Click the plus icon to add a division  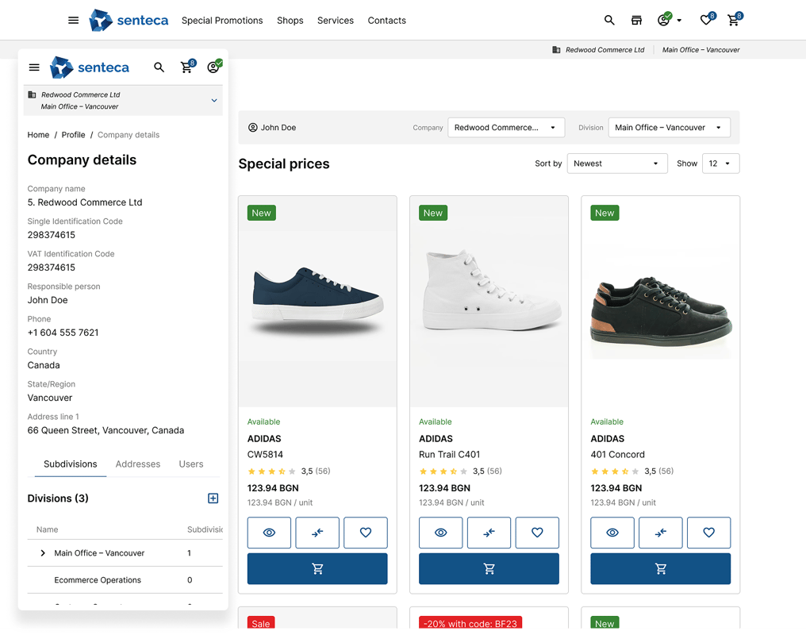213,498
